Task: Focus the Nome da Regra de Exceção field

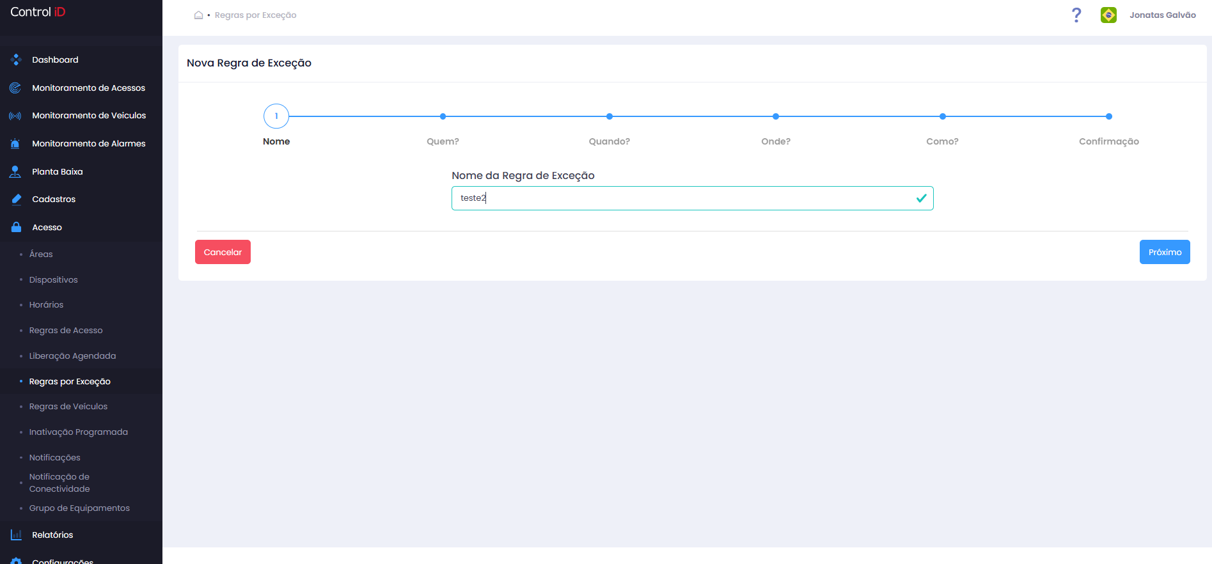Action: point(692,198)
